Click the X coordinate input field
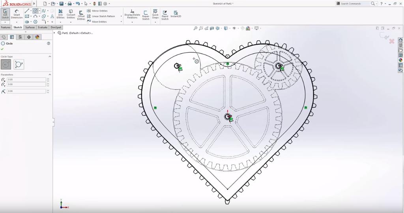This screenshot has height=213, width=404. tap(26, 80)
